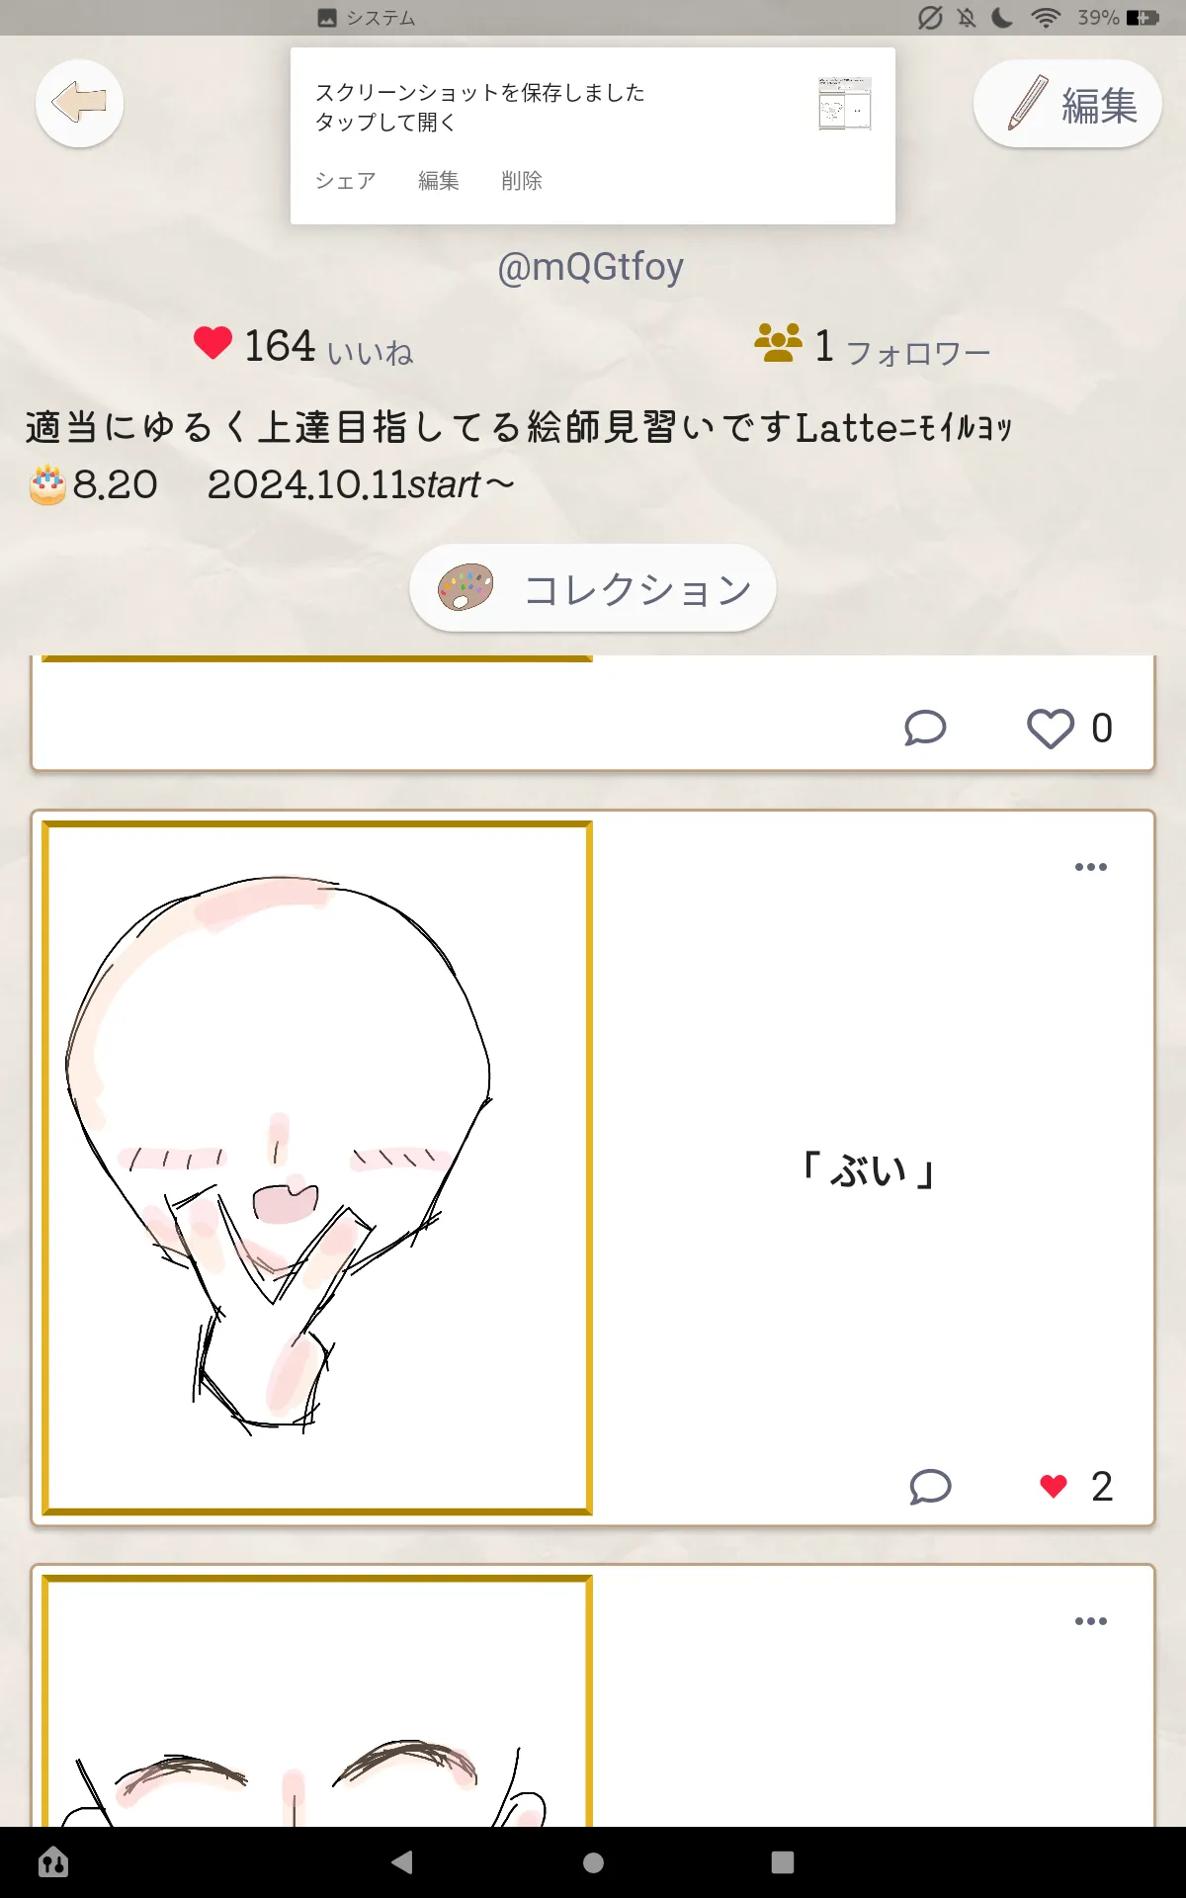Open the ぶい sketch drawing thumbnail
The image size is (1186, 1898).
317,1167
